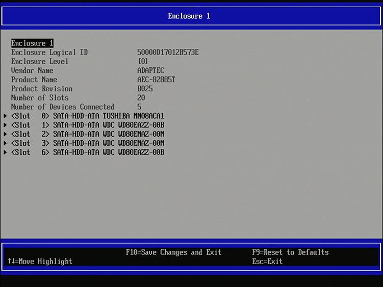
Task: Open Slot 2 WDC WD80EMAZ-00M entry
Action: coord(88,134)
